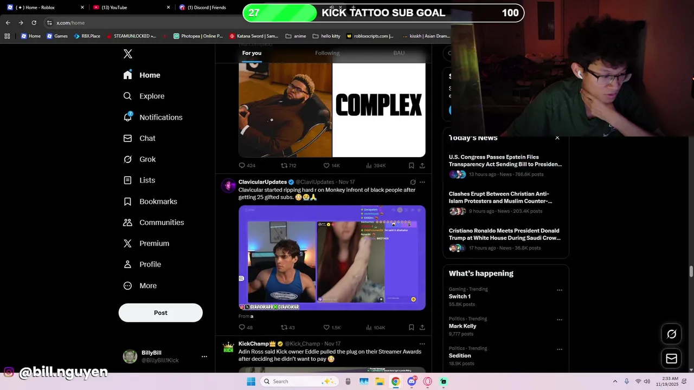Open the hello kitty bookmarks folder

[x=326, y=36]
